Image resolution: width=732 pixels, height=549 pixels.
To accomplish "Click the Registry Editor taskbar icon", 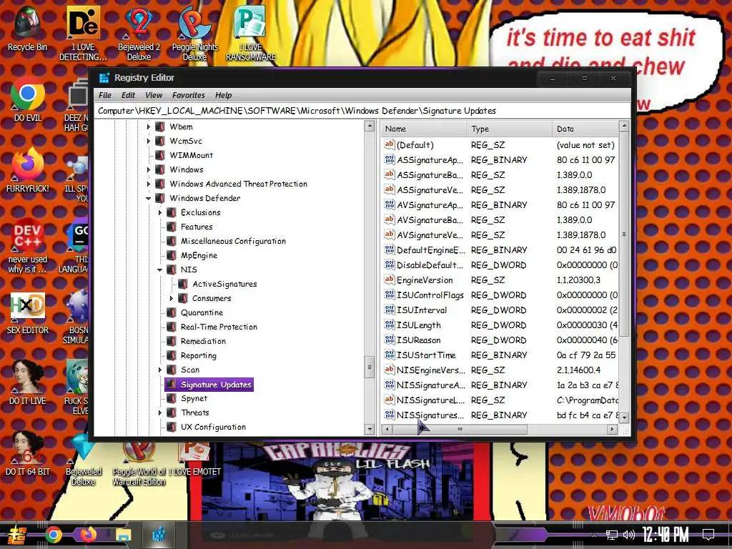I will (x=159, y=535).
